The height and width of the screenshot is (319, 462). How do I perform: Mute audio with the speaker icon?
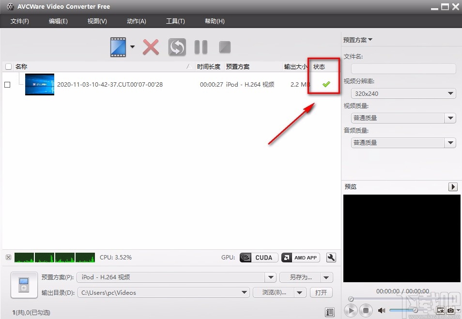click(382, 310)
